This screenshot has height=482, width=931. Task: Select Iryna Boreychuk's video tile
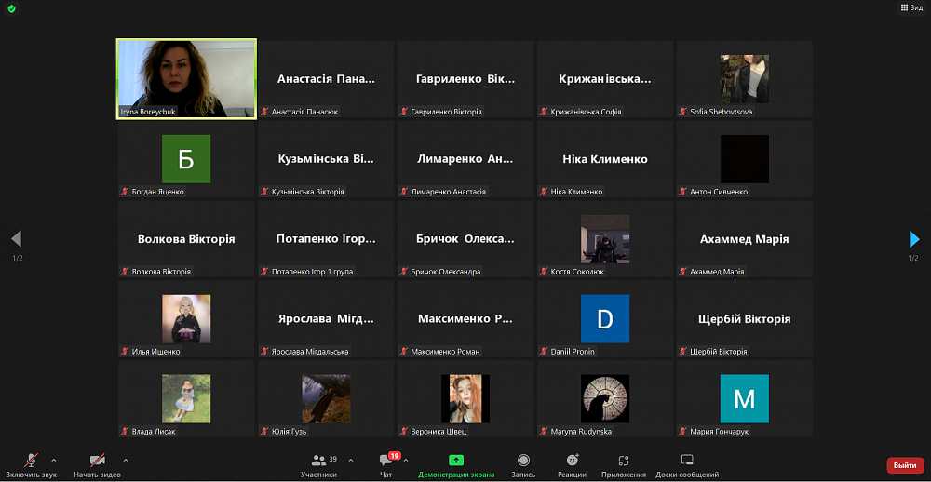coord(186,79)
